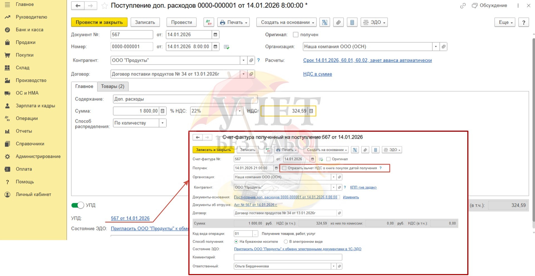This screenshot has width=535, height=276.
Task: Toggle the УПД switch off
Action: [78, 205]
